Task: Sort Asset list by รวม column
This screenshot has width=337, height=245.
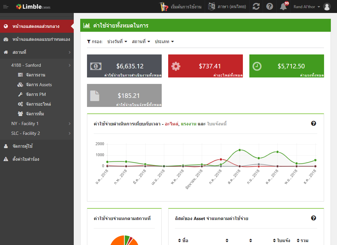Action: tap(303, 240)
